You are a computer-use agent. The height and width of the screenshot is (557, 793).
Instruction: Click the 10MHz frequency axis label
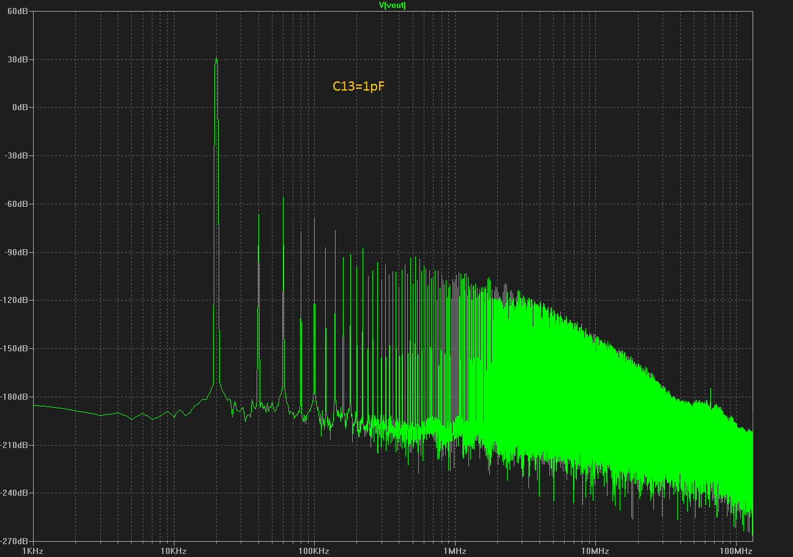point(595,551)
